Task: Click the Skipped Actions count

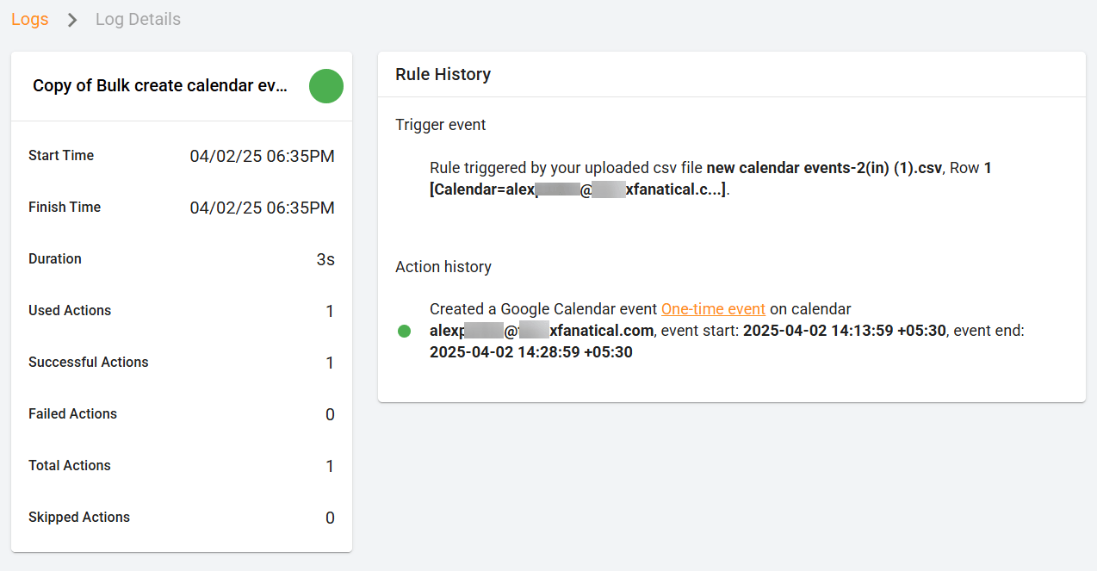Action: tap(330, 518)
